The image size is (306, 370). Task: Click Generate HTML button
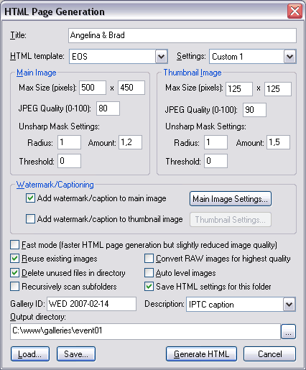[201, 353]
